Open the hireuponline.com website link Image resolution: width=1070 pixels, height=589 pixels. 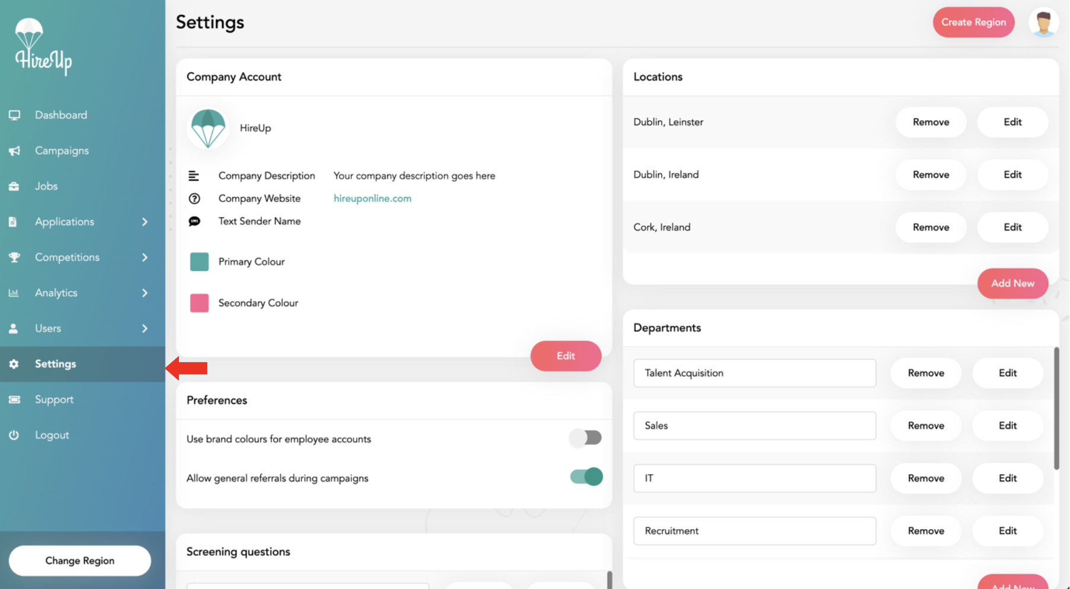[x=372, y=199]
